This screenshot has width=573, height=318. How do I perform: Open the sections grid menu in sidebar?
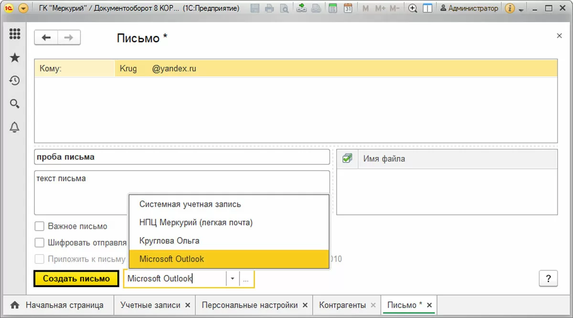pos(15,34)
